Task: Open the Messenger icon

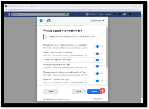Action: coord(120,14)
